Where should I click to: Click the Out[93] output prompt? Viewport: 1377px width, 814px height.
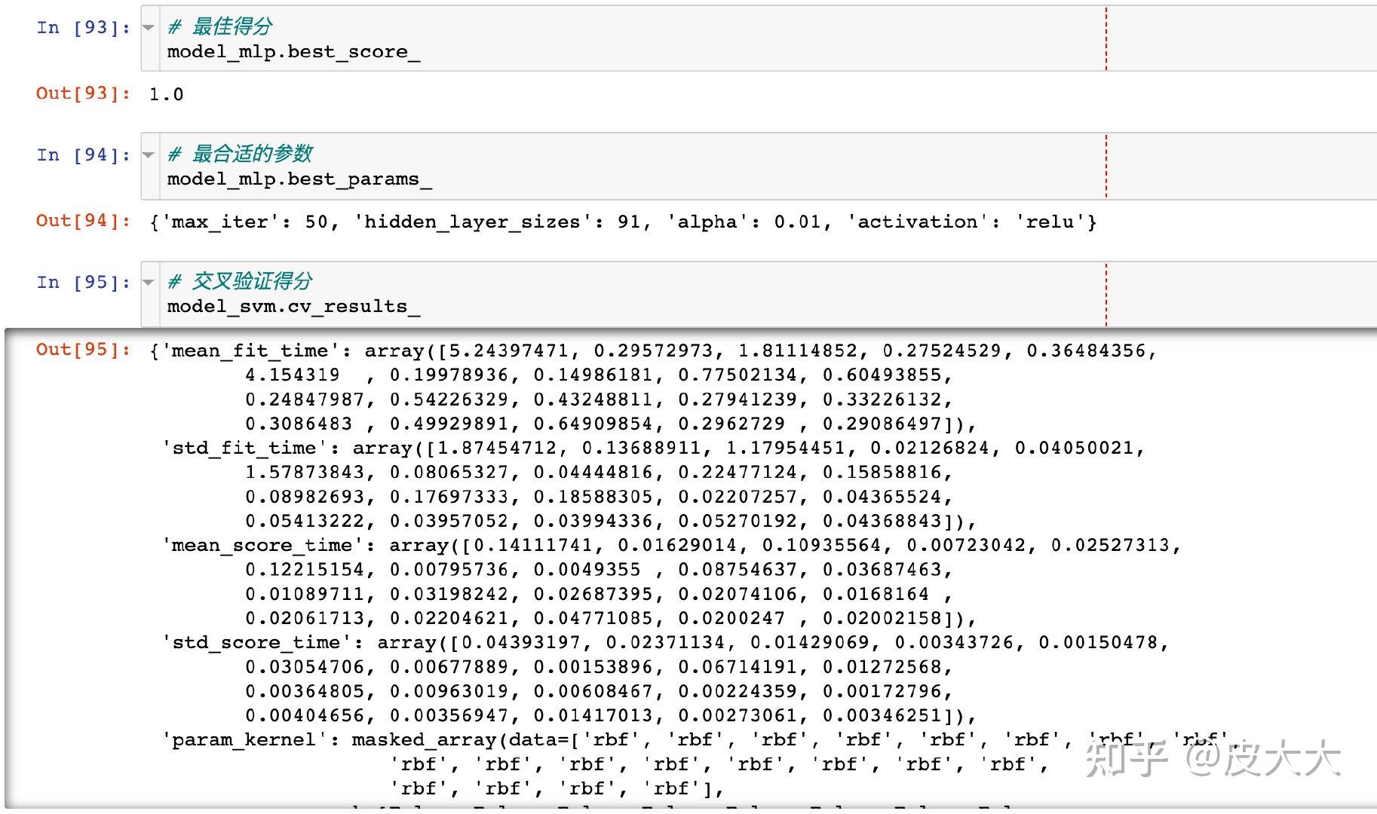click(83, 93)
